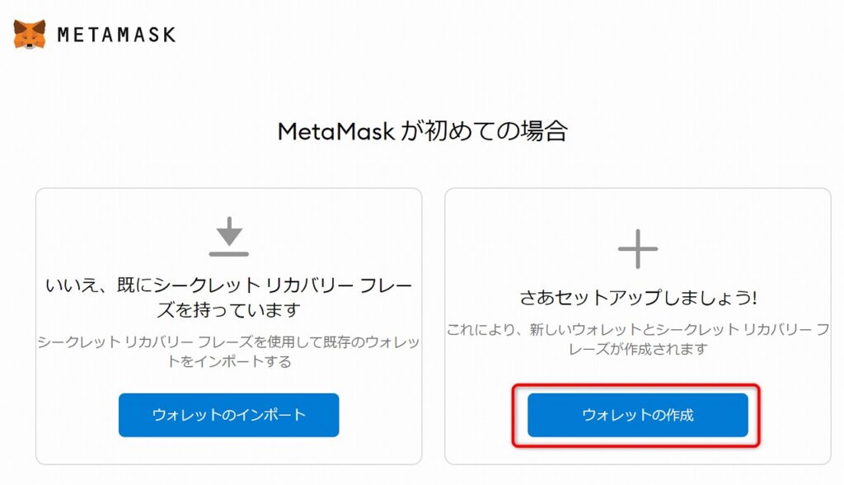Screen dimensions: 844x485
Task: Click text ズを持っています in left card
Action: click(229, 310)
